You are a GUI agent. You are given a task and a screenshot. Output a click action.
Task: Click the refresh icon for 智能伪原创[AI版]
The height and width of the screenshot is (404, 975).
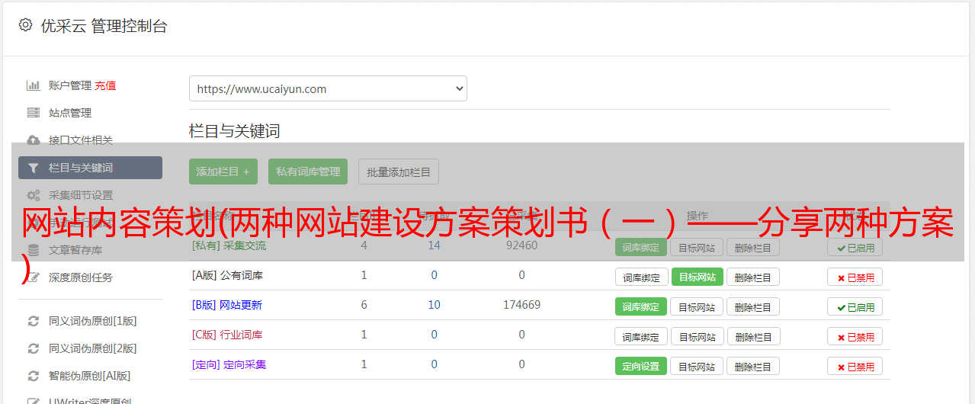(33, 376)
